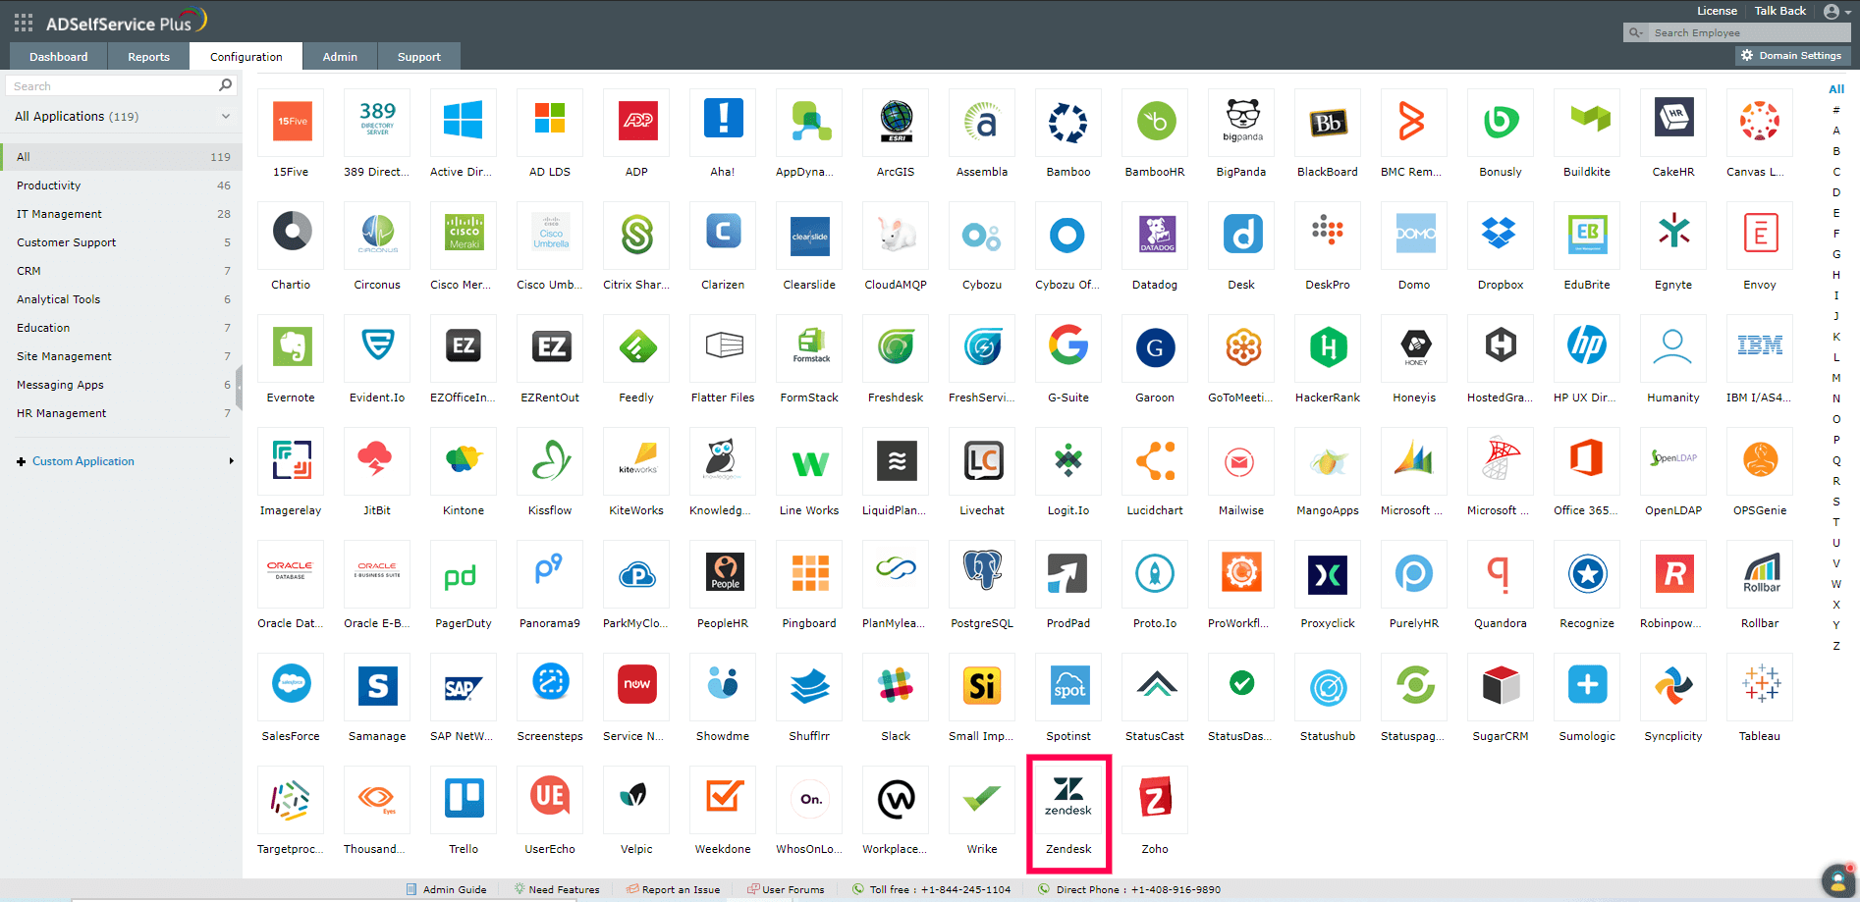Viewport: 1860px width, 902px height.
Task: Open the BambooHR app icon
Action: pos(1155,123)
